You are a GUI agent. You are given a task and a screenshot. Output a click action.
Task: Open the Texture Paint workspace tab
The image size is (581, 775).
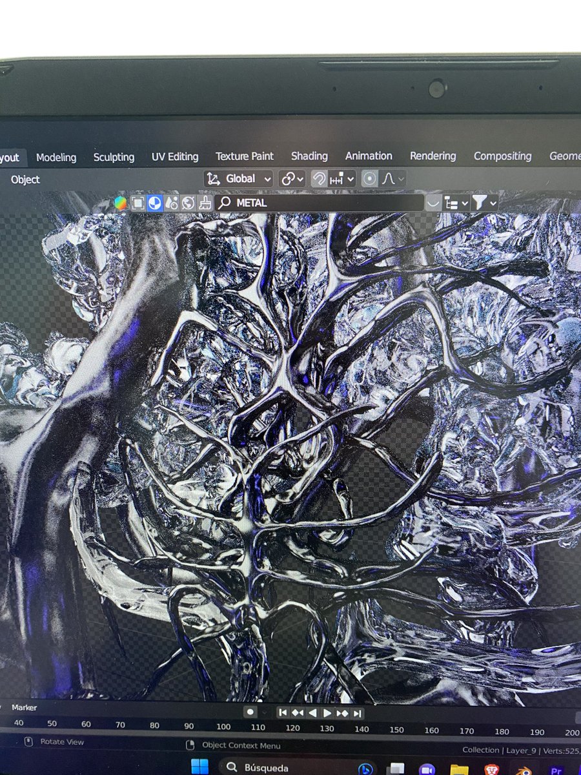(x=245, y=156)
